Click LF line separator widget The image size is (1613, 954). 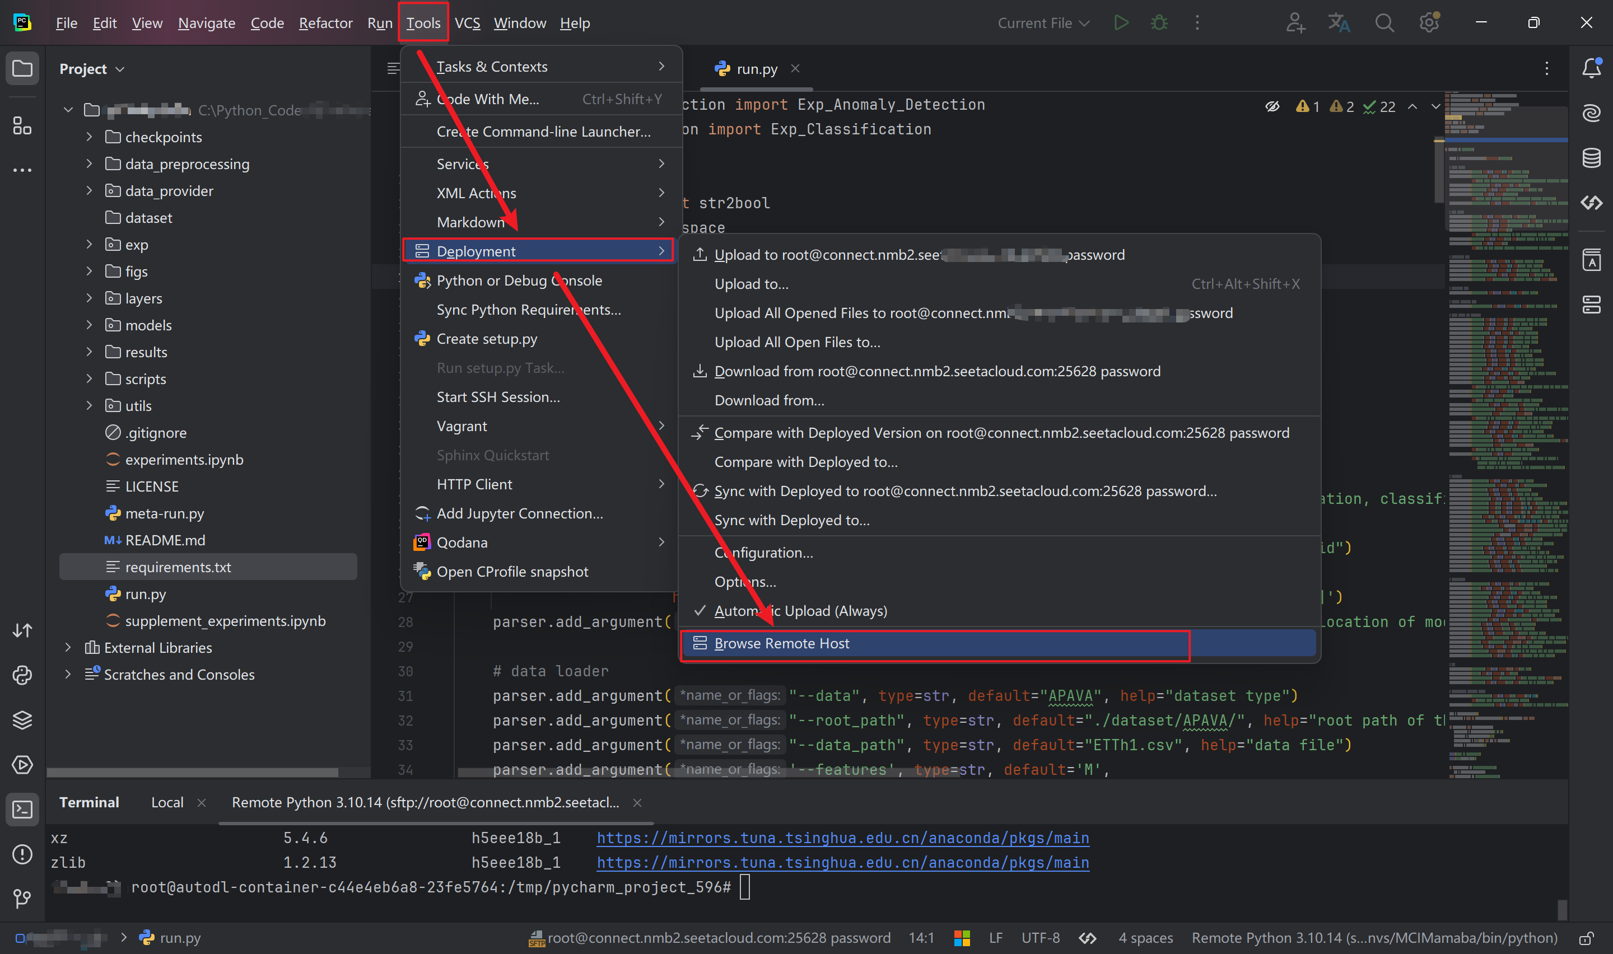(996, 938)
